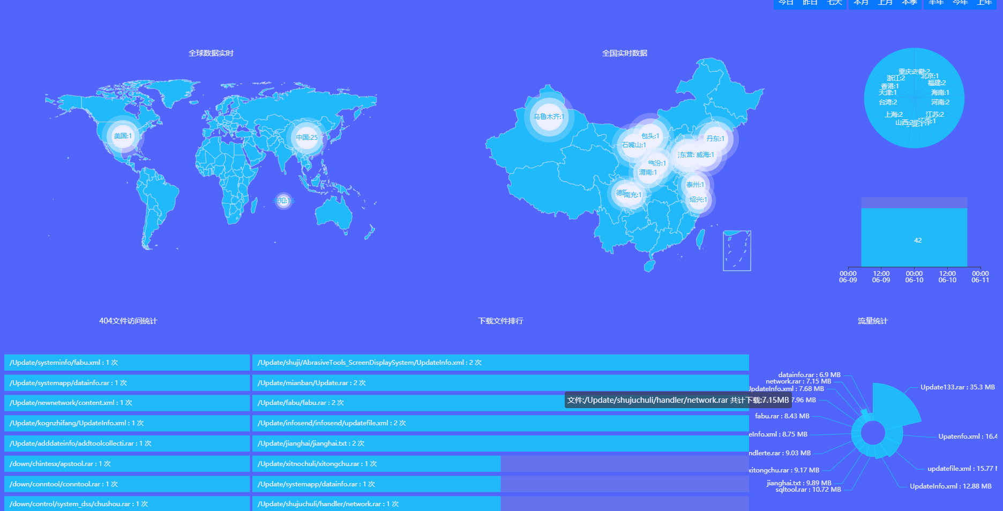Click the South China Sea inset map
The width and height of the screenshot is (1003, 511).
coord(737,251)
